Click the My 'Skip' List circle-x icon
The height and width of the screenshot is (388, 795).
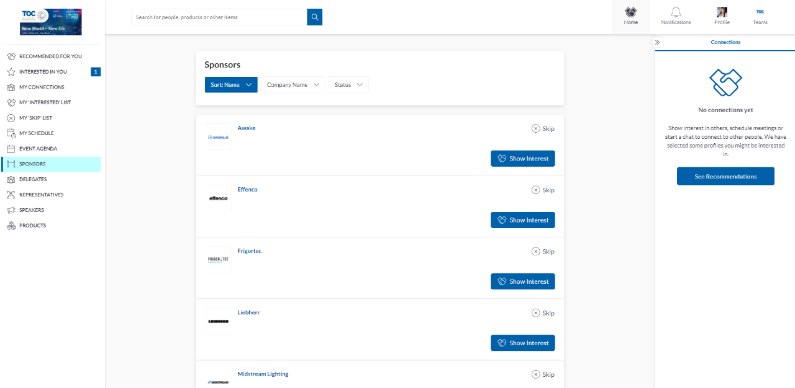click(11, 118)
